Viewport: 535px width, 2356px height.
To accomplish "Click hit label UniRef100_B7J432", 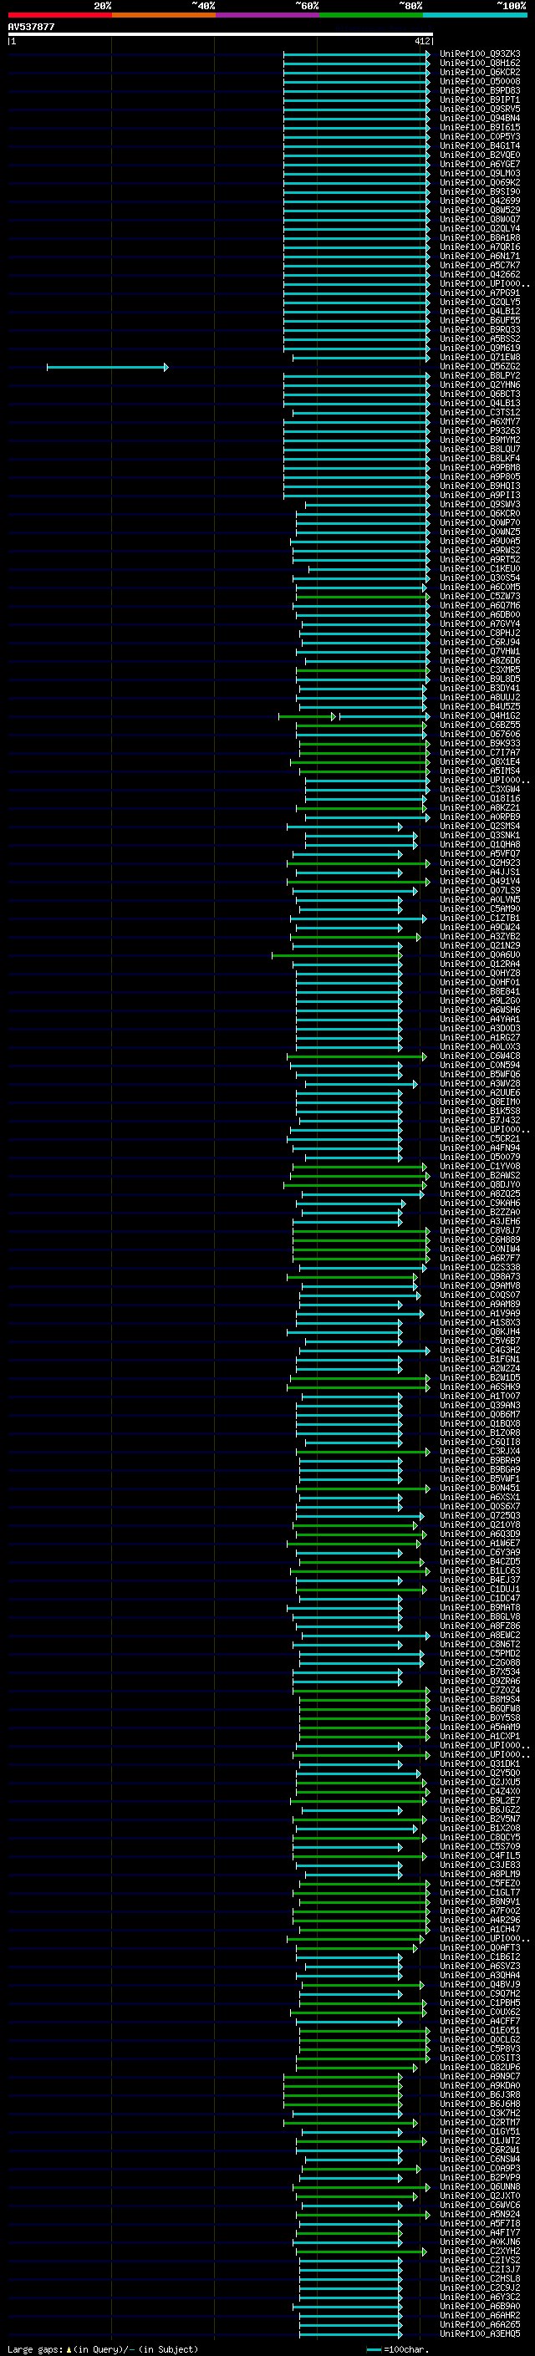I will point(480,1121).
